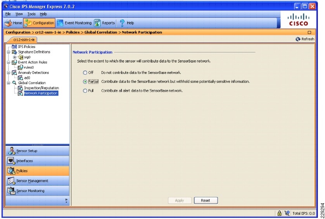Screen dimensions: 325x219
Task: Select sig0 tree item
Action: (x=27, y=57)
